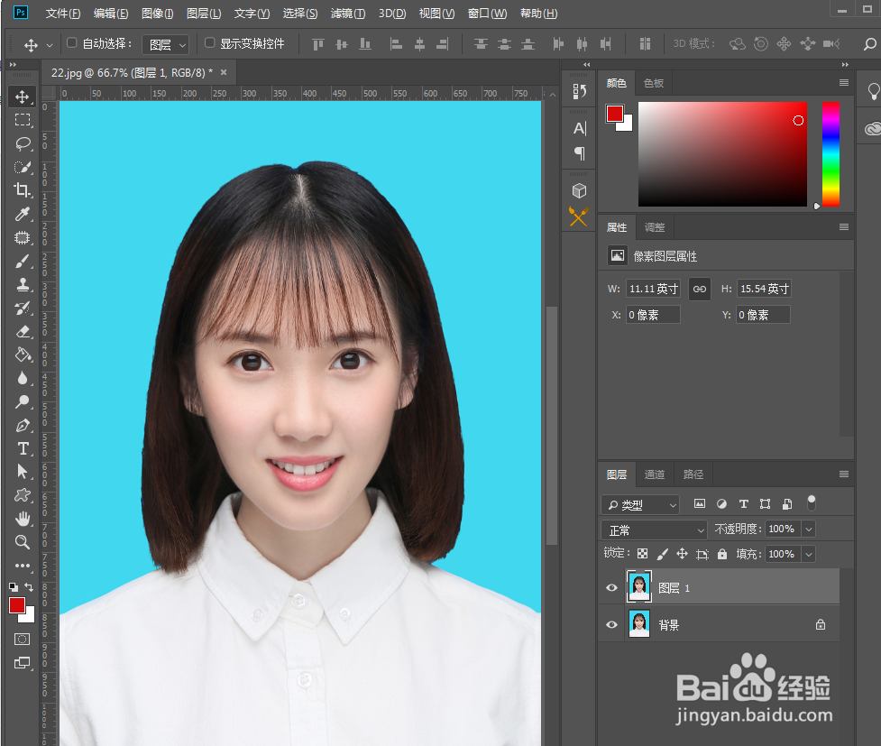The image size is (881, 746).
Task: Open the color panel flyout menu
Action: (843, 83)
